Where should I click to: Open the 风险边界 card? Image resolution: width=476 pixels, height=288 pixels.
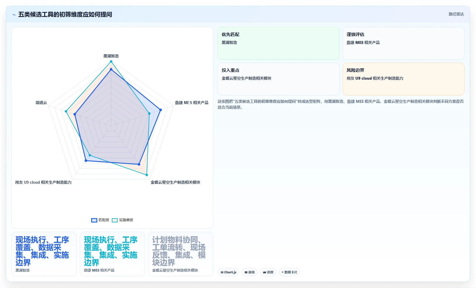(x=403, y=79)
